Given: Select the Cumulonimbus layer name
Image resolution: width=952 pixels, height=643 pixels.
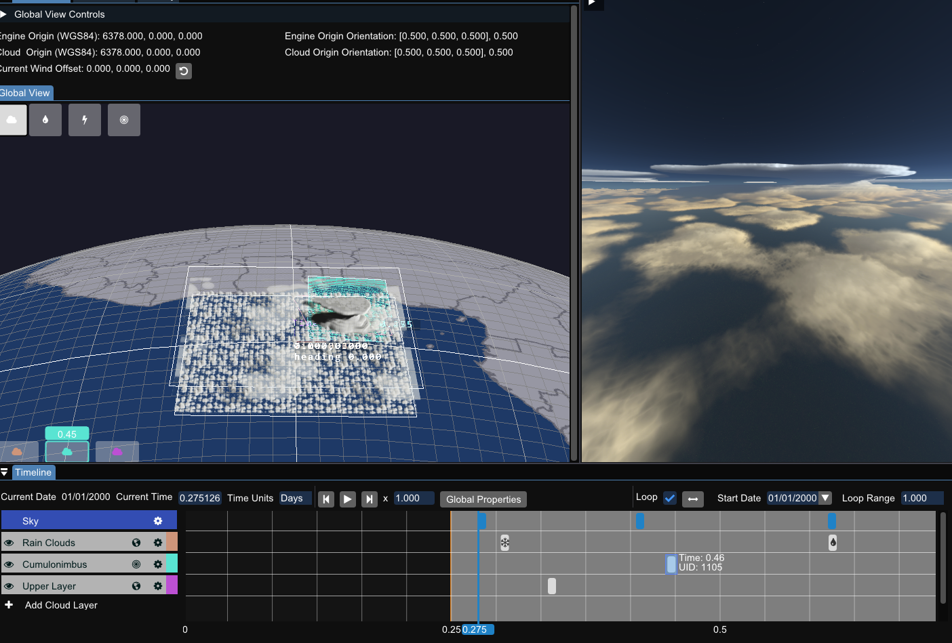Looking at the screenshot, I should point(54,564).
